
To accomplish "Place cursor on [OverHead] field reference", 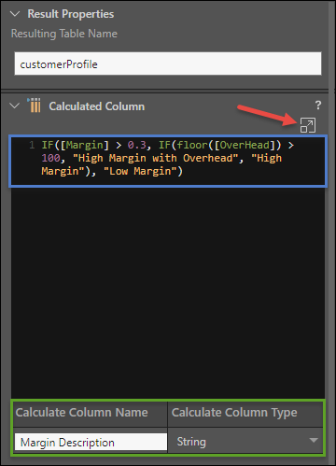I will click(245, 145).
